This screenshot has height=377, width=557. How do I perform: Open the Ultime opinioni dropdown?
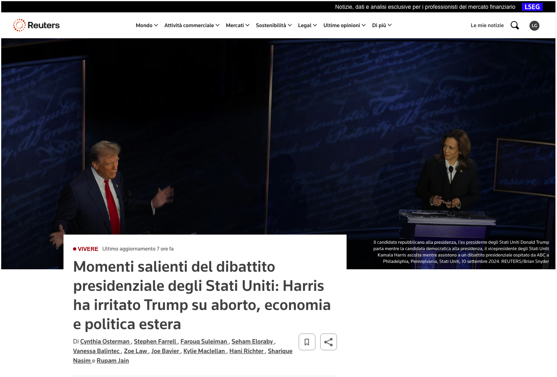pyautogui.click(x=345, y=25)
